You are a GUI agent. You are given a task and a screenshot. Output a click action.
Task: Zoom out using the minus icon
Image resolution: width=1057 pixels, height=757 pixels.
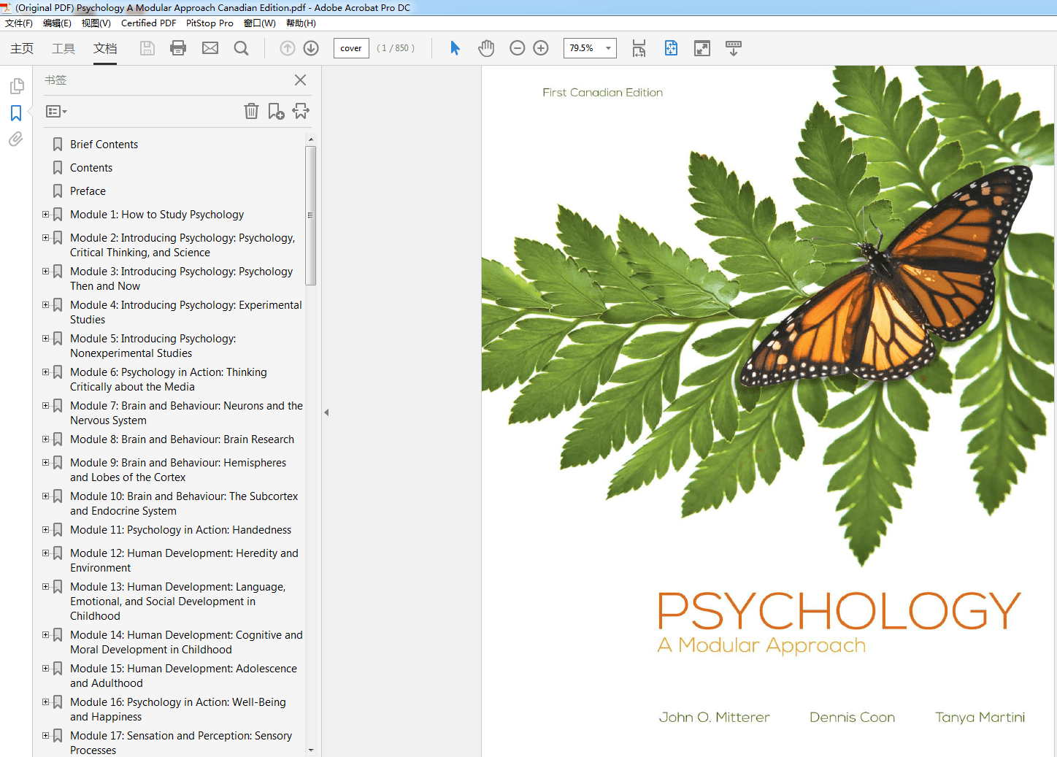518,48
